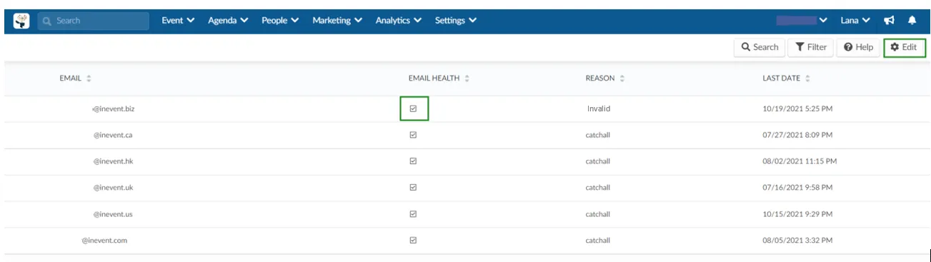This screenshot has height=262, width=931.
Task: Click the catchall reason for @inevent.ca
Action: 598,135
